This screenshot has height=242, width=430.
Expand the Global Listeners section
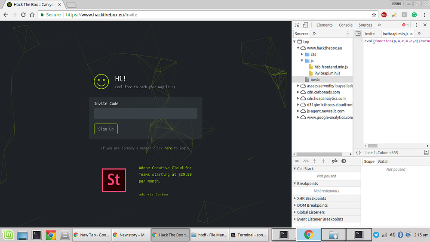point(295,212)
